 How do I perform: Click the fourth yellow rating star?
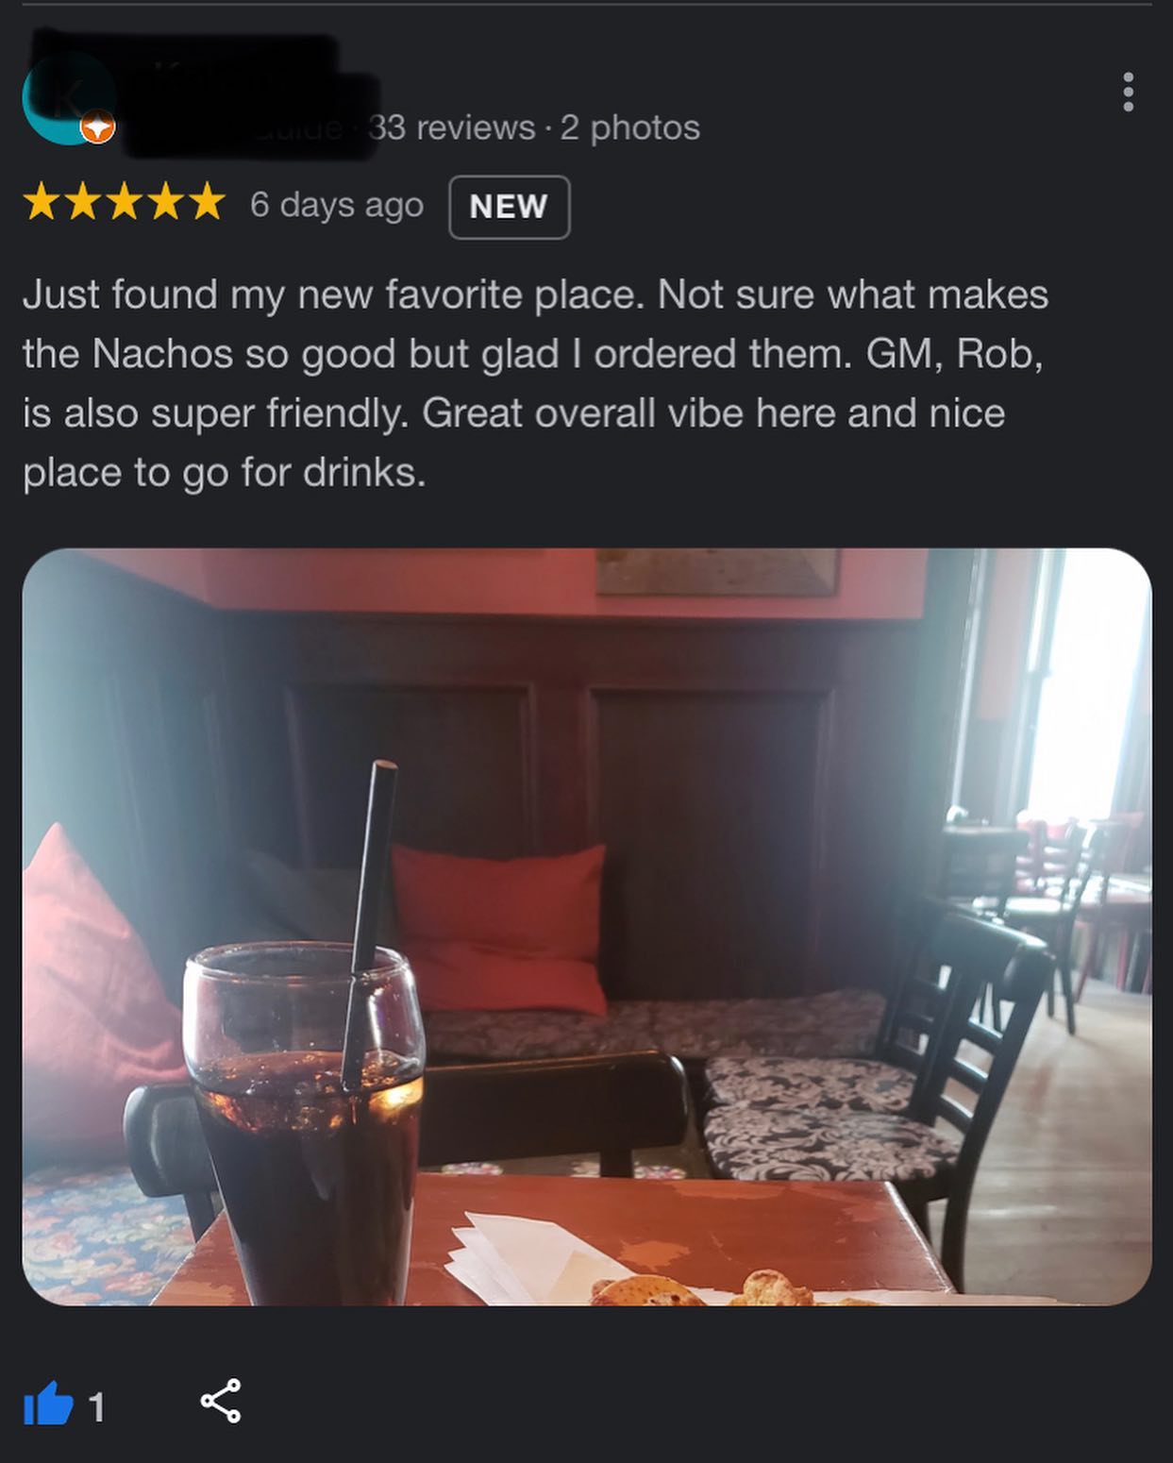pyautogui.click(x=165, y=203)
